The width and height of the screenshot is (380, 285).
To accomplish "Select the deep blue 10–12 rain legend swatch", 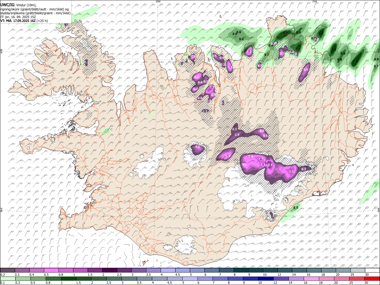I will tap(266, 279).
